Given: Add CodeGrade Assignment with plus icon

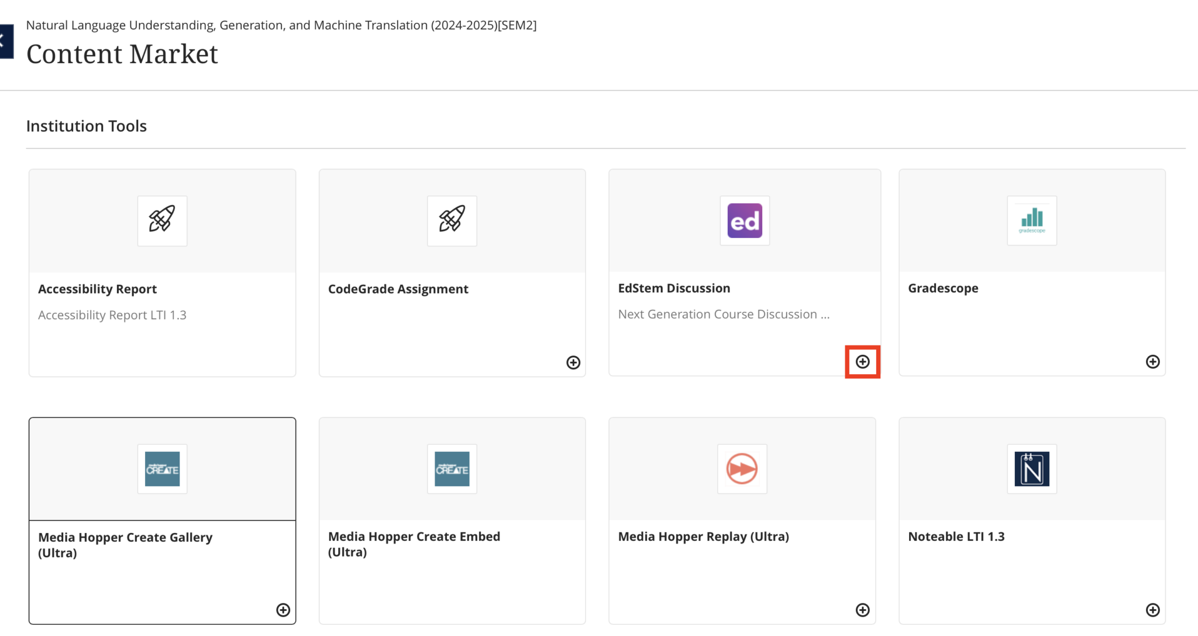Looking at the screenshot, I should 573,362.
